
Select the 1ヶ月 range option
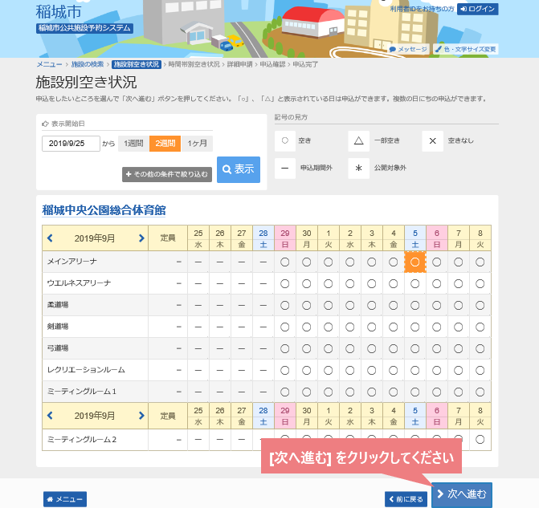(x=197, y=144)
